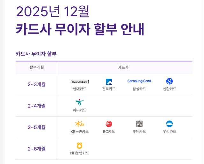This screenshot has height=164, width=204.
Task: Click the 전북카드 blue logo icon
Action: click(x=109, y=82)
